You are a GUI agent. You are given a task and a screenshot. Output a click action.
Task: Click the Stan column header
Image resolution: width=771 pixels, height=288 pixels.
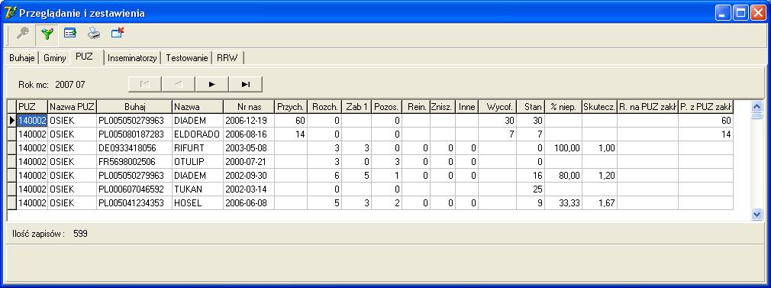point(531,106)
